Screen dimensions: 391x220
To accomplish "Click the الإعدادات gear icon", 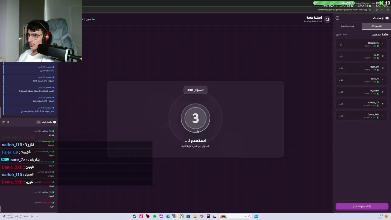I will tap(387, 18).
